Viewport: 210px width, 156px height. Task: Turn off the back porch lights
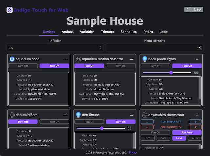point(156,66)
